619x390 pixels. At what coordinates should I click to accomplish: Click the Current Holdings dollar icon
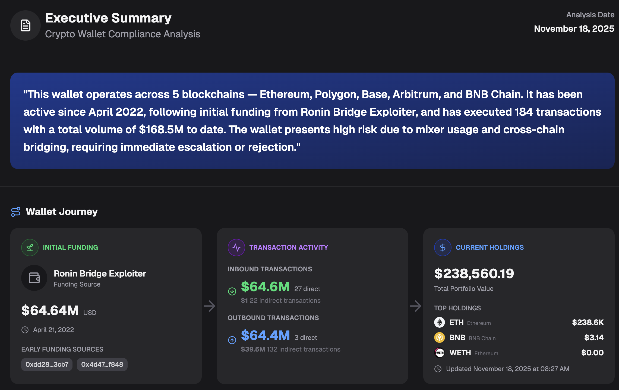[443, 247]
